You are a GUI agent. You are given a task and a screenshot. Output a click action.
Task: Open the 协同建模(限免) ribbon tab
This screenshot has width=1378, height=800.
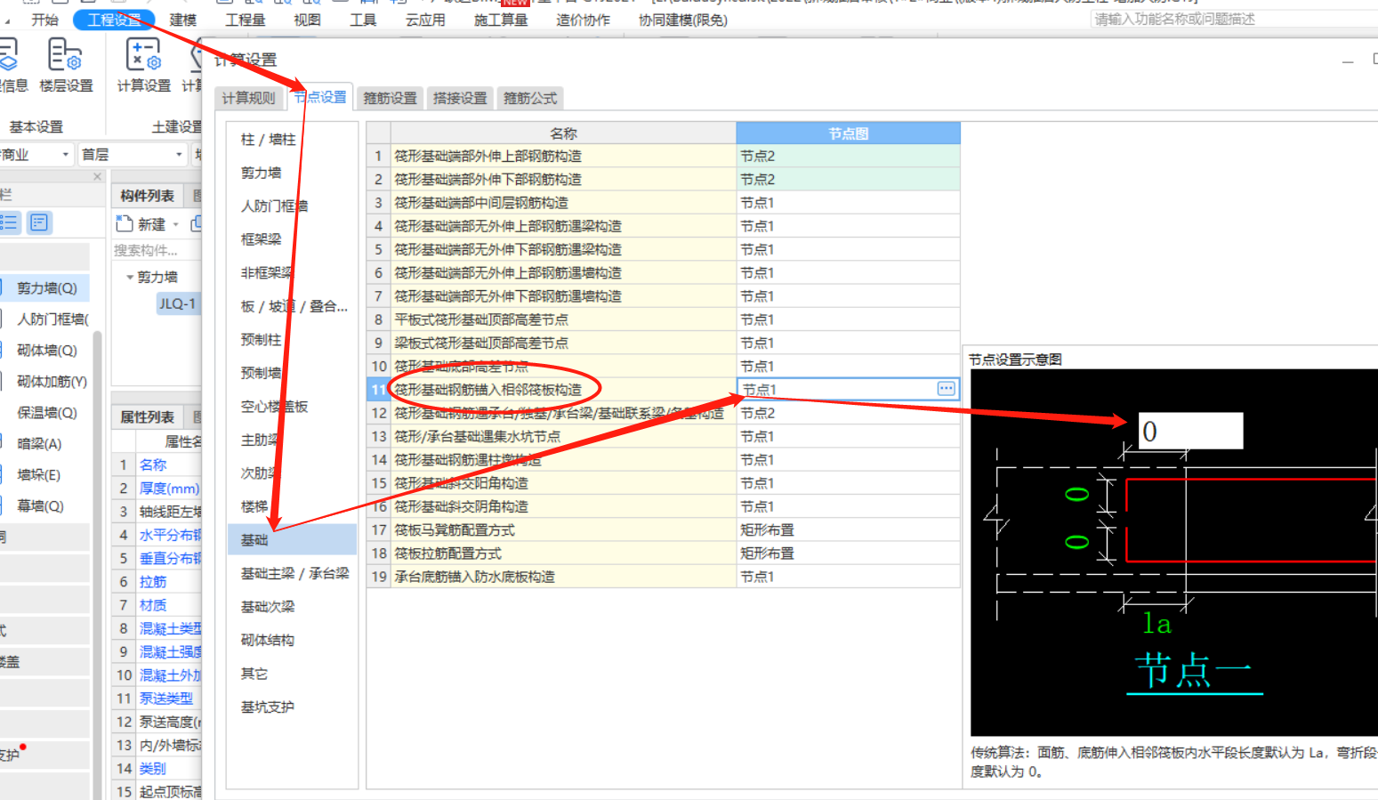[x=682, y=20]
